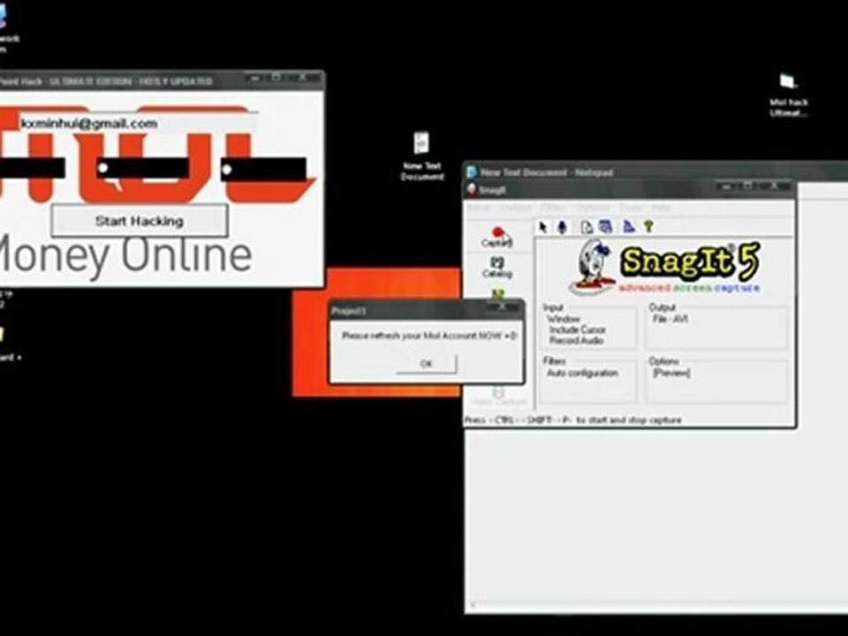Viewport: 848px width, 636px height.
Task: Minimize the SnagIt window
Action: pos(726,186)
